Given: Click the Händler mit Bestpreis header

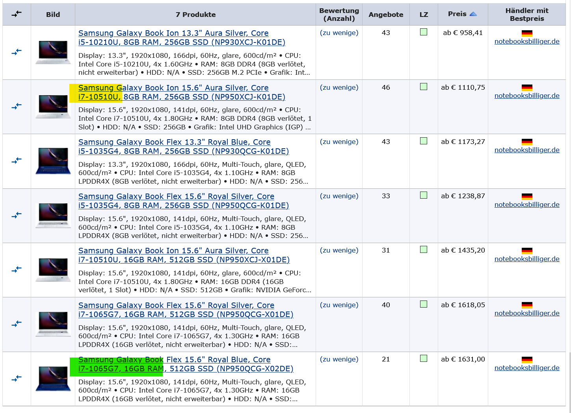Looking at the screenshot, I should [527, 15].
